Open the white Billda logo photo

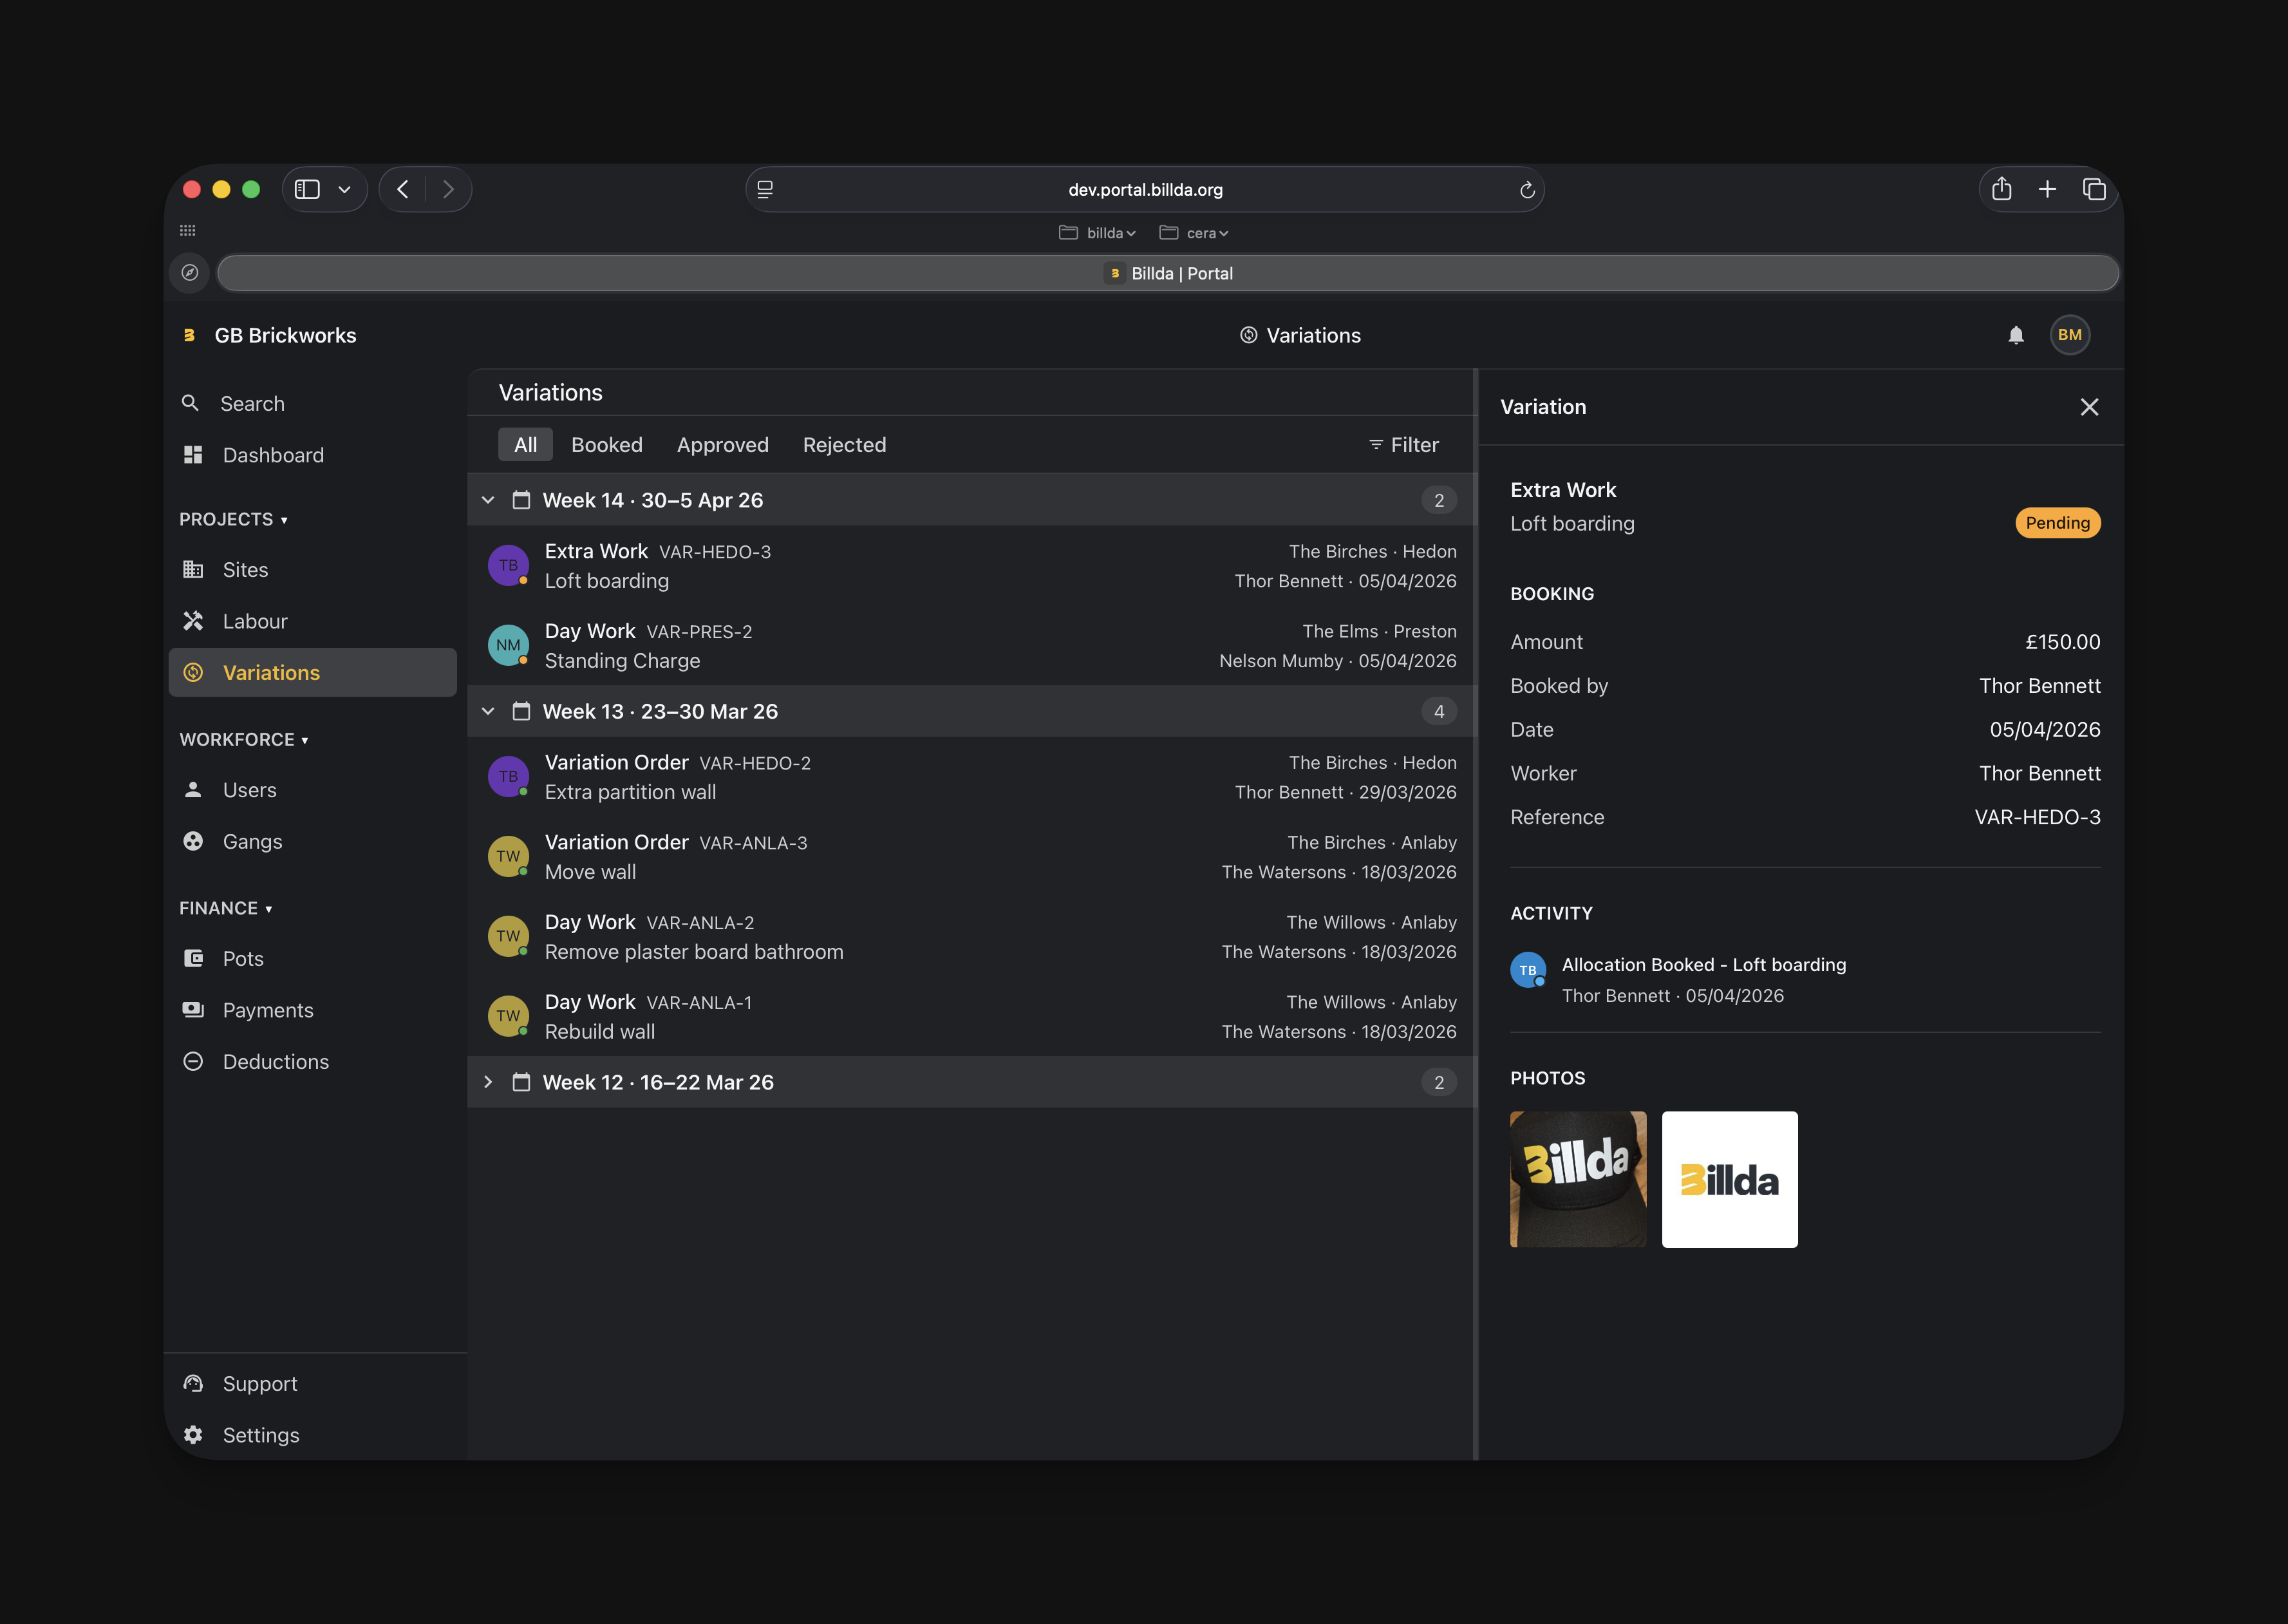click(x=1729, y=1179)
